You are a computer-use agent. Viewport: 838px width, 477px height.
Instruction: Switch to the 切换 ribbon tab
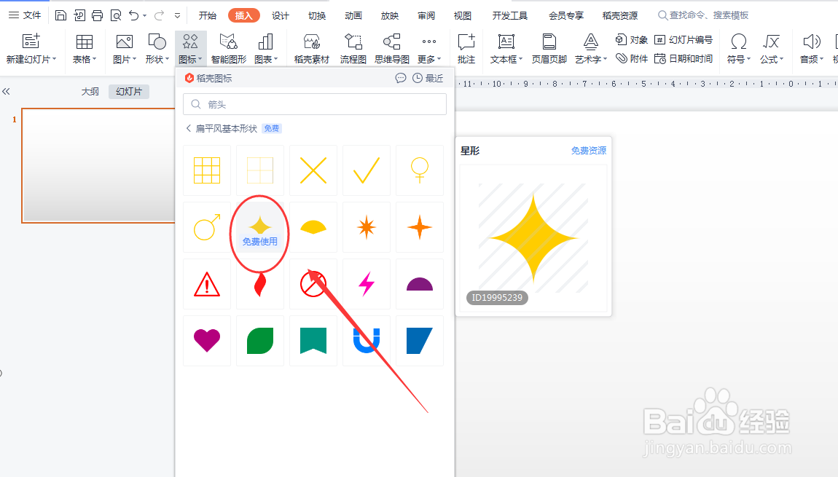pos(317,15)
